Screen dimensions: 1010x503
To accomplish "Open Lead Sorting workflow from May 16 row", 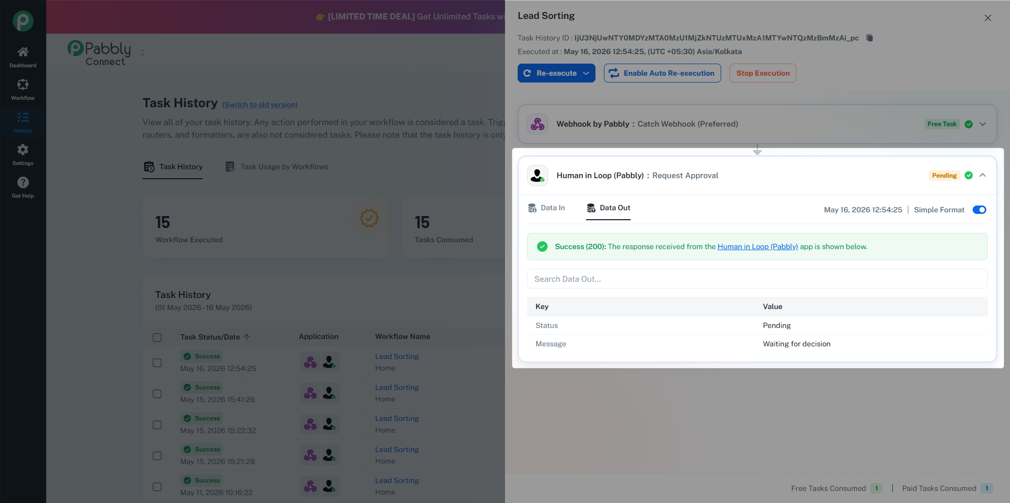I will 397,356.
